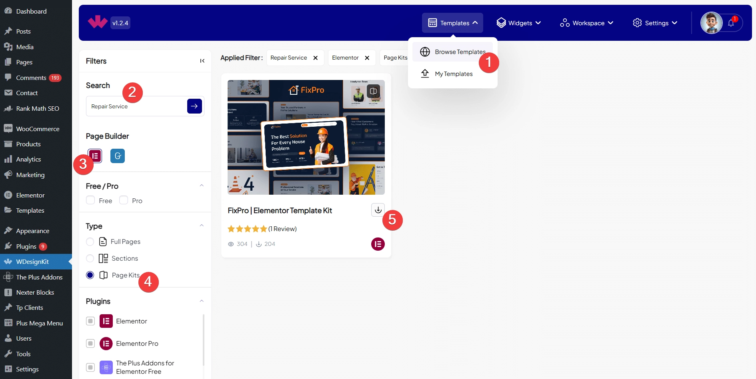The image size is (756, 379).
Task: Download the FixPro template kit
Action: point(378,209)
